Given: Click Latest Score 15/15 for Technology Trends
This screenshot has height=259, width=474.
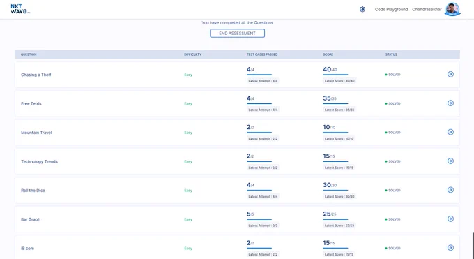Looking at the screenshot, I should (x=339, y=168).
